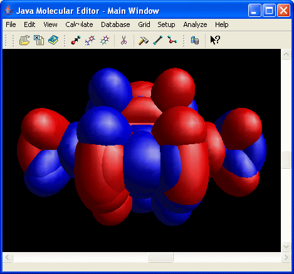Click the database cylinders toolbar icon
The width and height of the screenshot is (294, 274).
click(x=195, y=40)
